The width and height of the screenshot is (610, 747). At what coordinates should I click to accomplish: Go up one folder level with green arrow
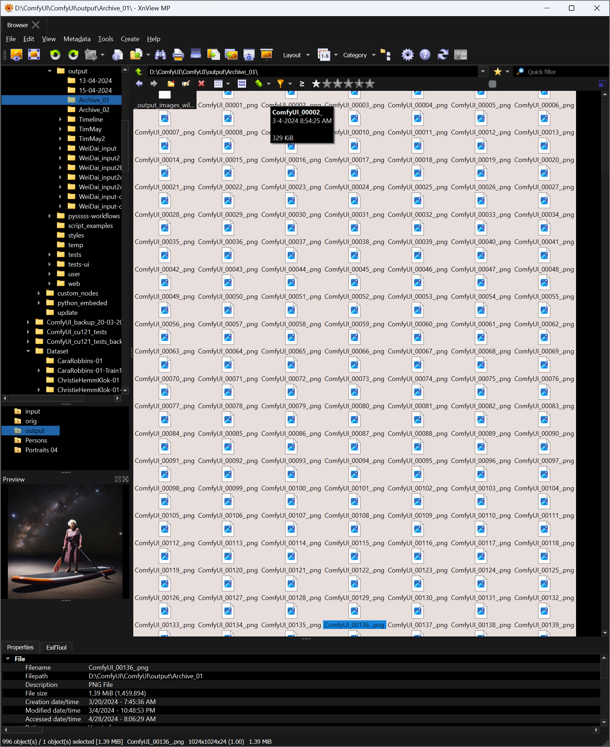(139, 72)
